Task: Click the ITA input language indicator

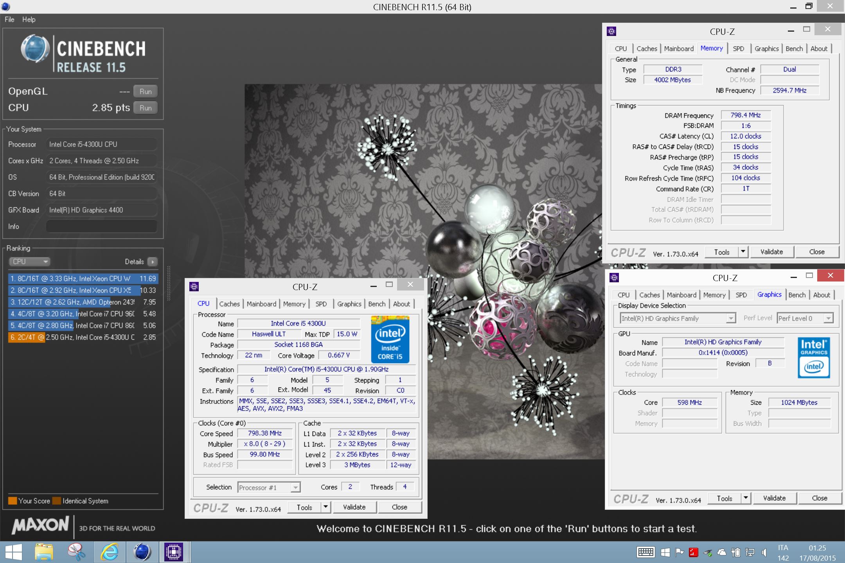Action: [x=783, y=548]
